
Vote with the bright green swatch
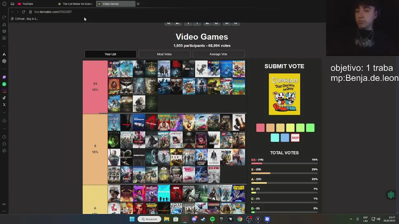coord(310,128)
